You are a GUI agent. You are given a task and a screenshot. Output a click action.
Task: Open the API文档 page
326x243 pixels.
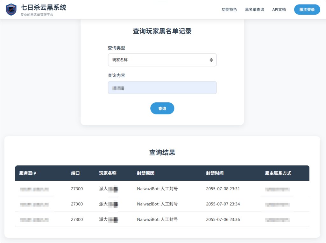[x=279, y=10]
